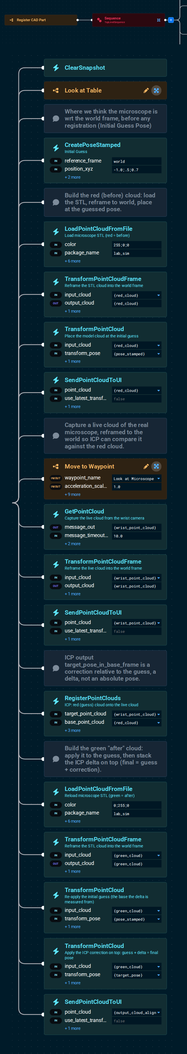The height and width of the screenshot is (1054, 187).
Task: Click the RegisterPointClouds node title
Action: click(93, 698)
